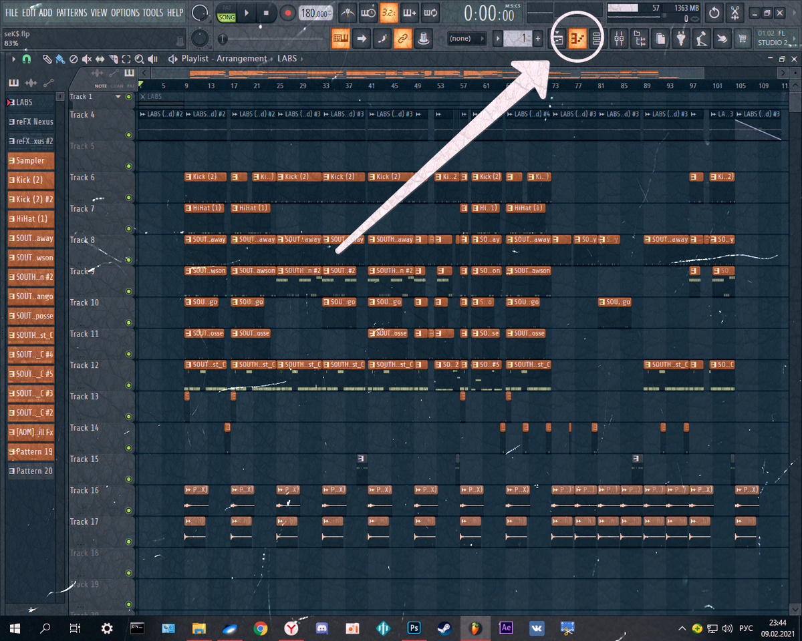Toggle wait for input to start
The height and width of the screenshot is (641, 802).
point(368,13)
